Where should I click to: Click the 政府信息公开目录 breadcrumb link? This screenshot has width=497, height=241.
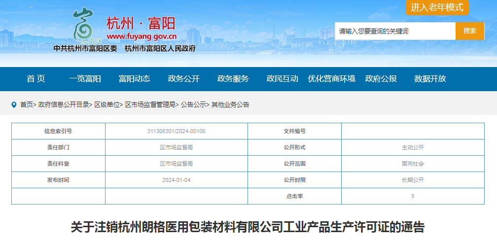[x=64, y=105]
